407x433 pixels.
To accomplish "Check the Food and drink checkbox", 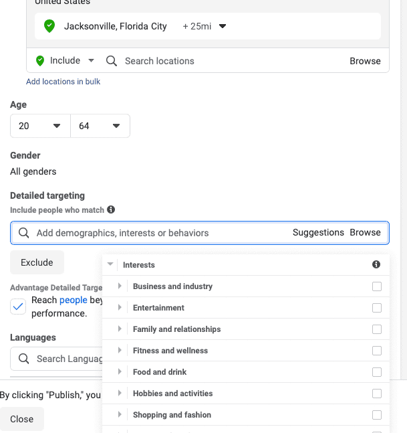I will [377, 372].
